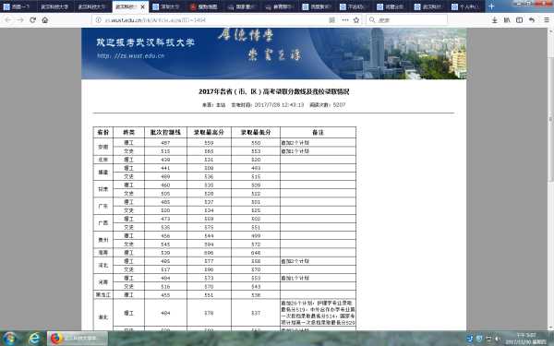The width and height of the screenshot is (554, 346).
Task: Switch to the first browser tab
Action: click(17, 6)
